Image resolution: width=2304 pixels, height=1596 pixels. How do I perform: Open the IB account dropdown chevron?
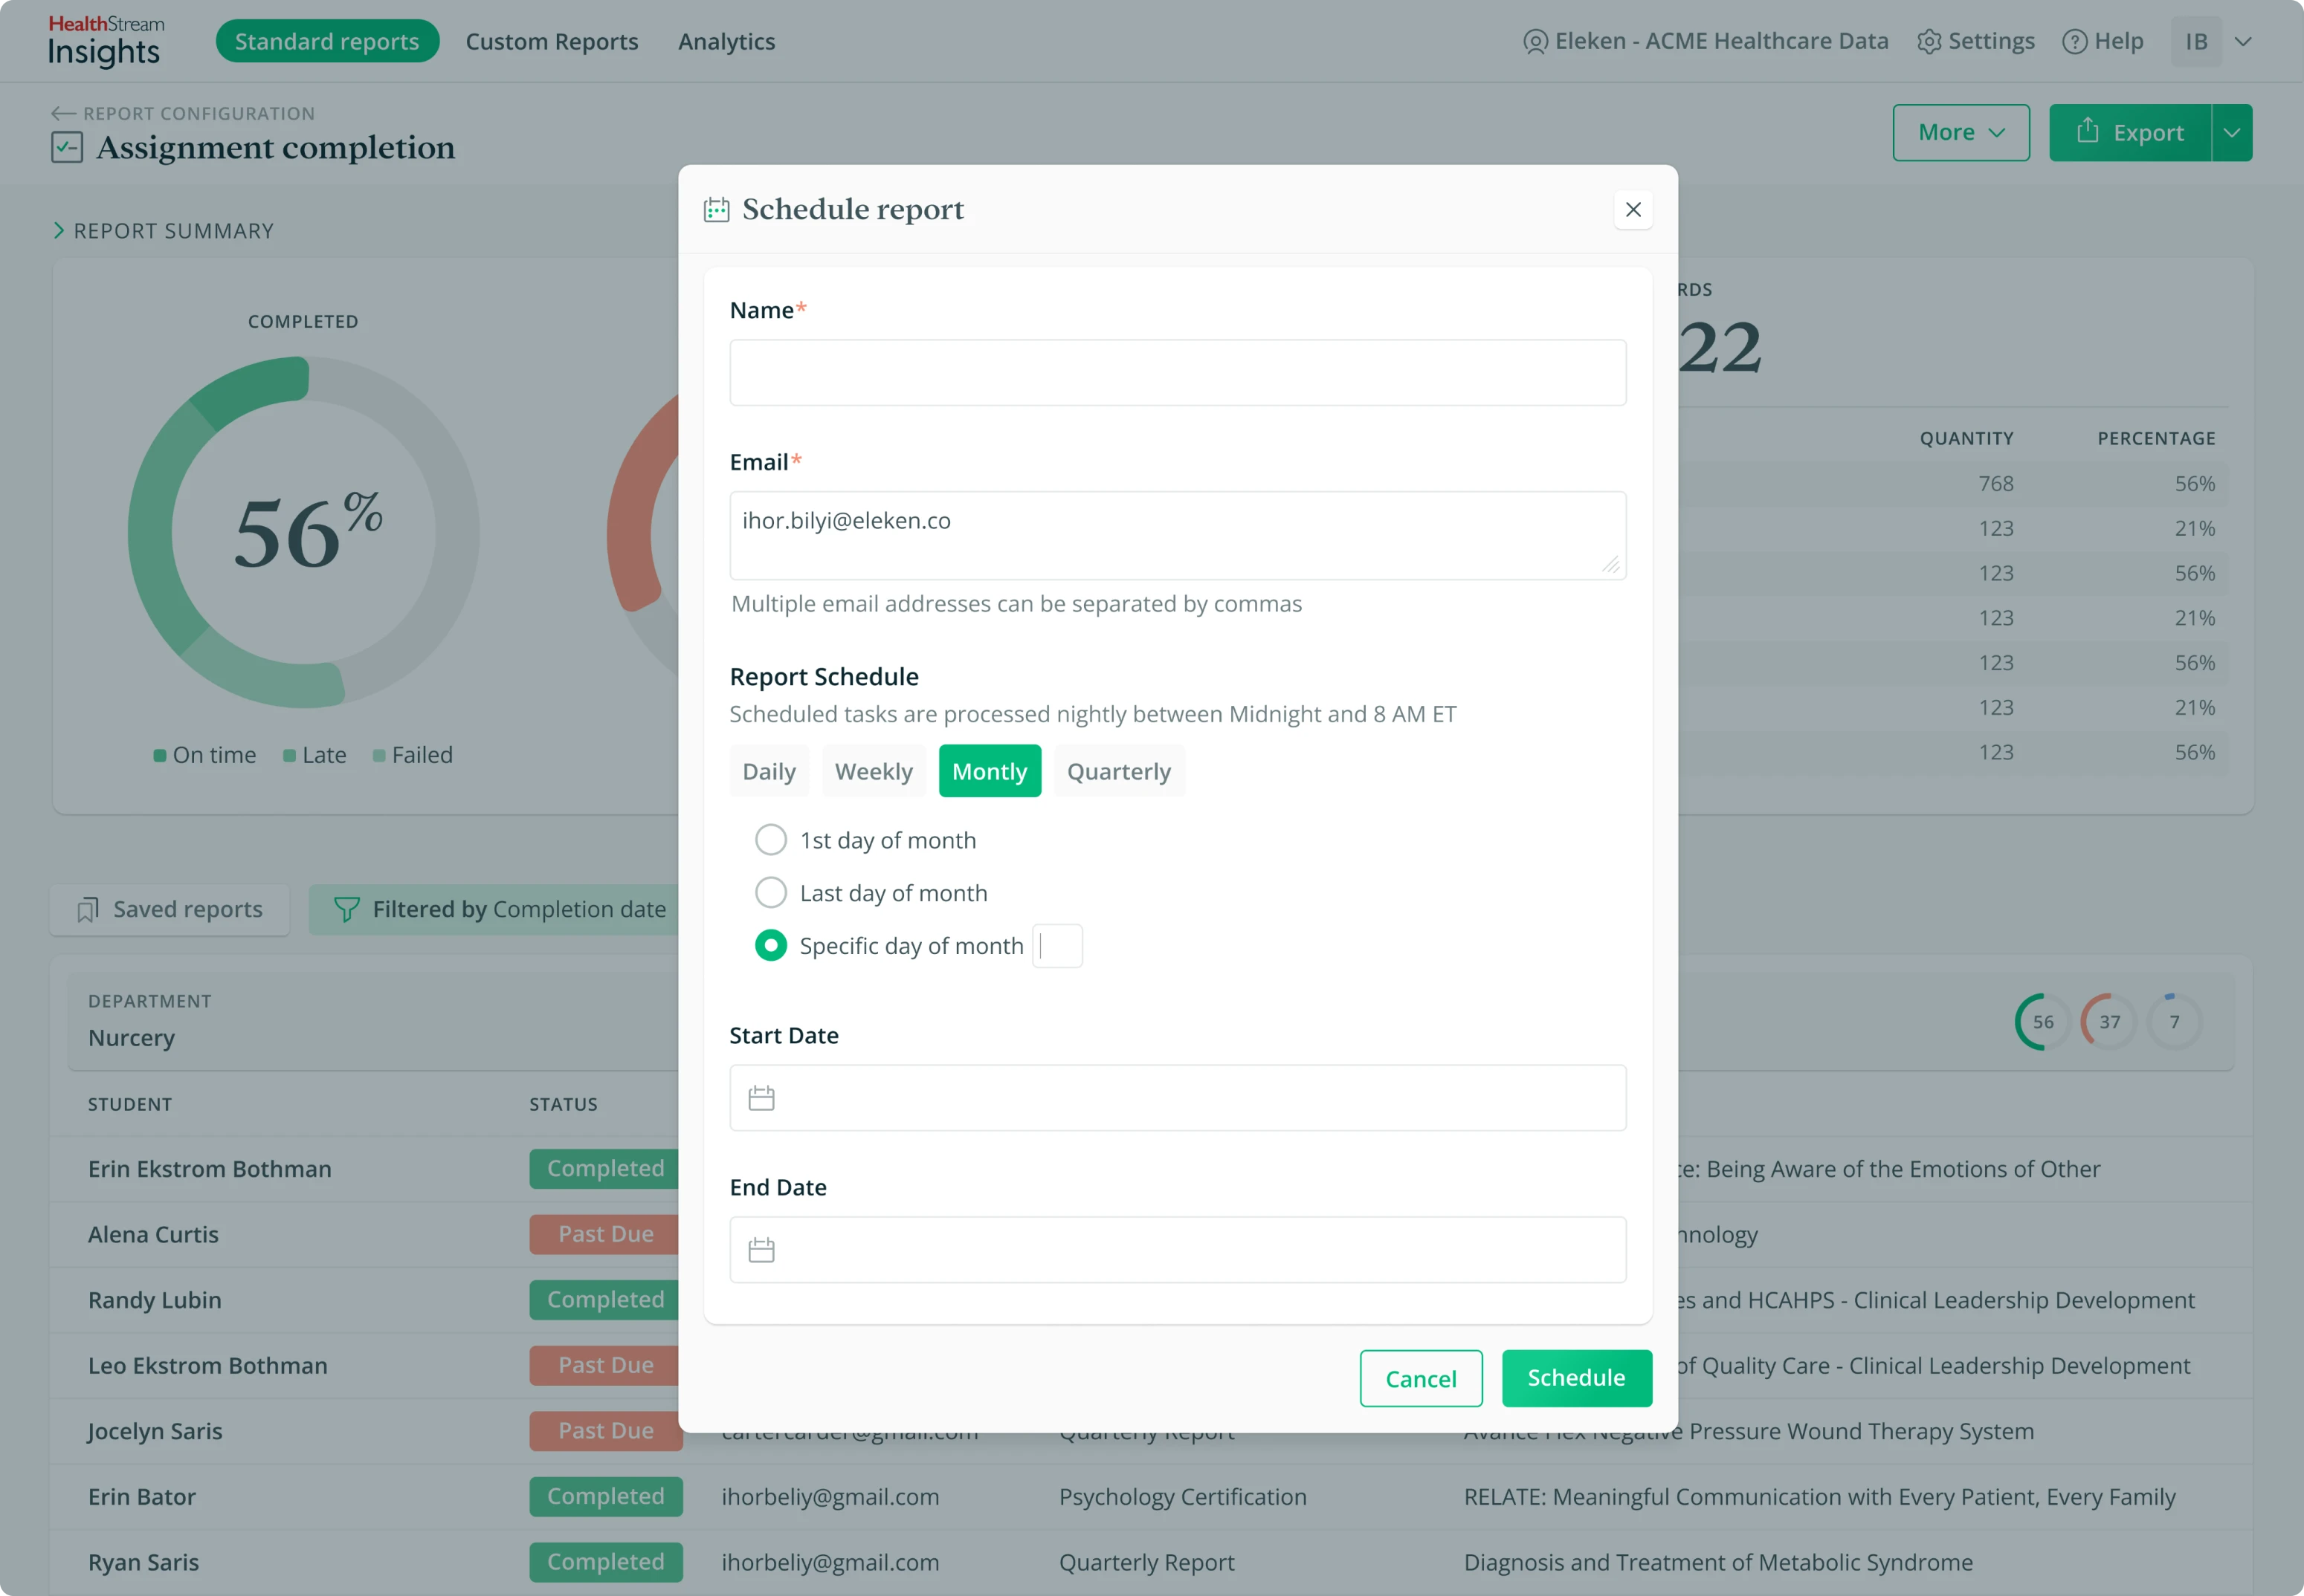click(2243, 41)
